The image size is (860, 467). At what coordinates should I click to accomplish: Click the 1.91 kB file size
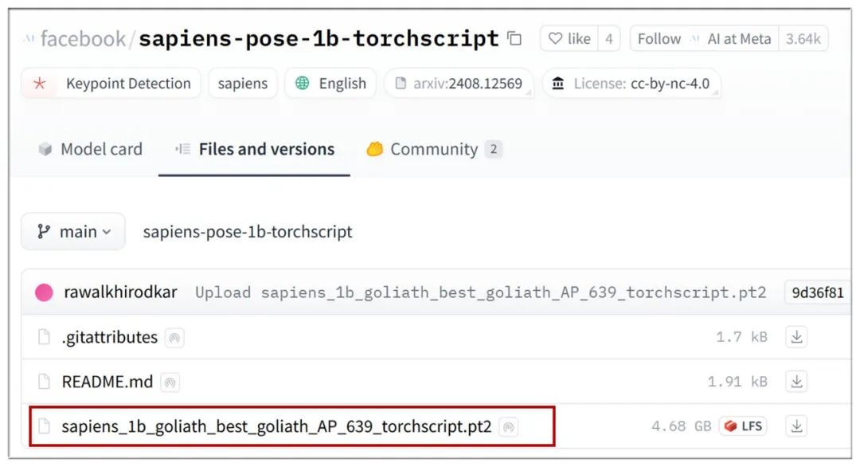[x=737, y=382]
